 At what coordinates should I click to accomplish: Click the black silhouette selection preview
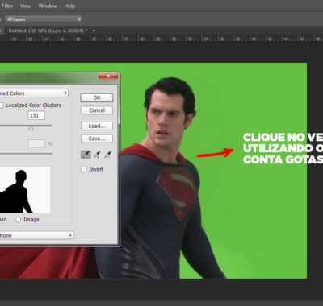point(25,190)
